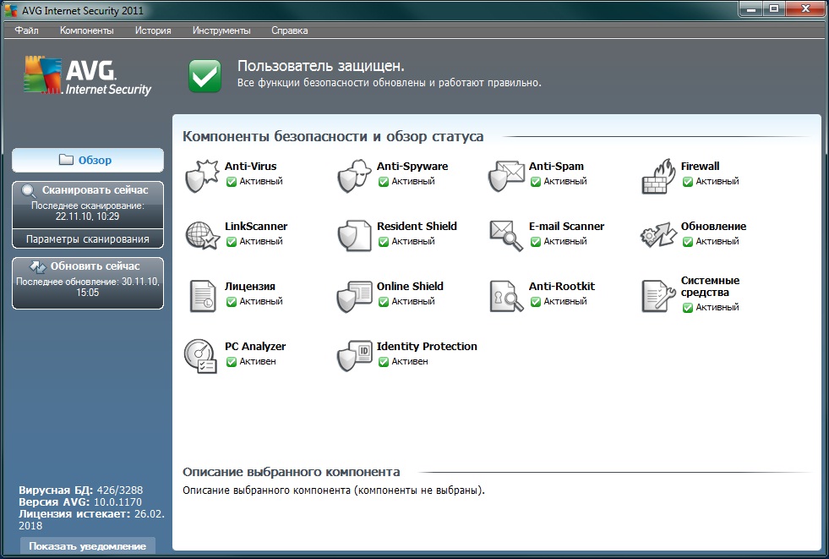Open the Anti-Virus component icon
Screen dimensions: 829x559
click(x=201, y=176)
